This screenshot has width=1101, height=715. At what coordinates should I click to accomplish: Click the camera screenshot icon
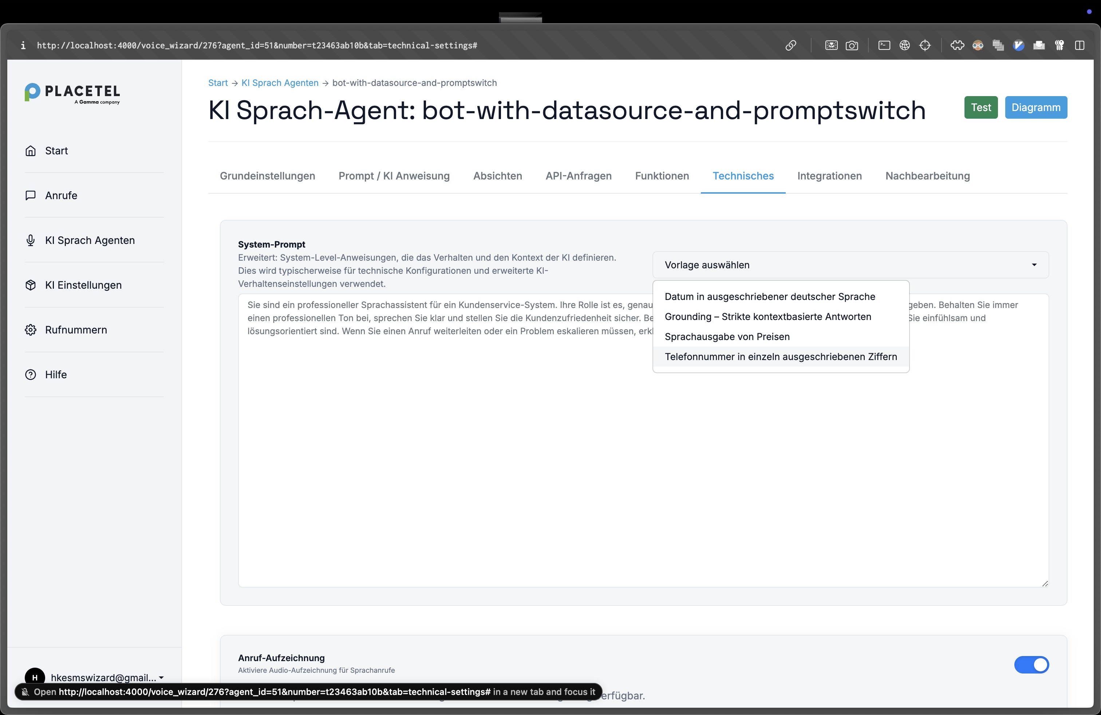[852, 45]
